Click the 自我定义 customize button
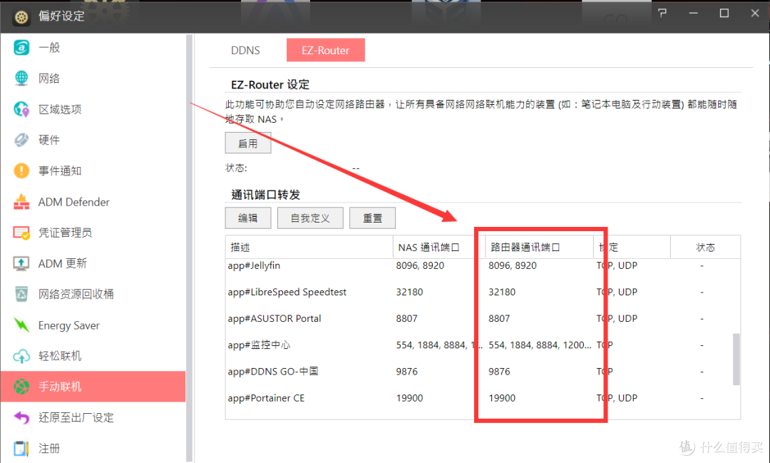Screen dimensions: 770x463 coord(310,218)
